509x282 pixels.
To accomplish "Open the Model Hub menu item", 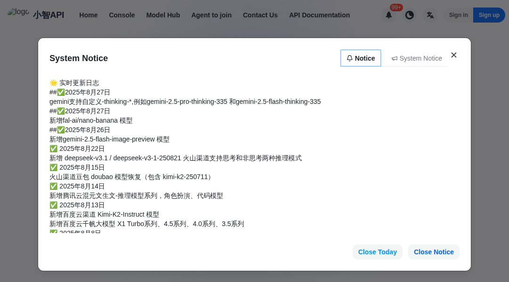I will (163, 15).
